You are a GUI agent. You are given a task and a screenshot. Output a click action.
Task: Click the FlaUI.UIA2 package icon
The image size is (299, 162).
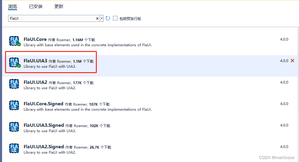[x=14, y=84]
